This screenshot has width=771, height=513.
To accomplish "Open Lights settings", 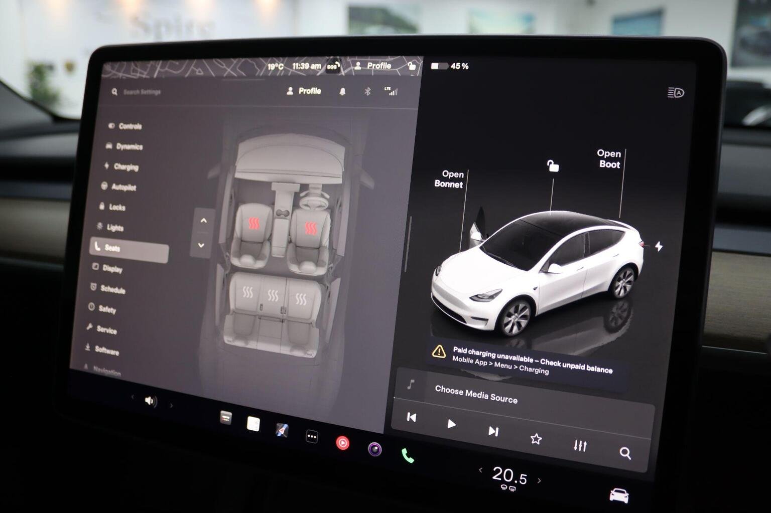I will (x=110, y=227).
